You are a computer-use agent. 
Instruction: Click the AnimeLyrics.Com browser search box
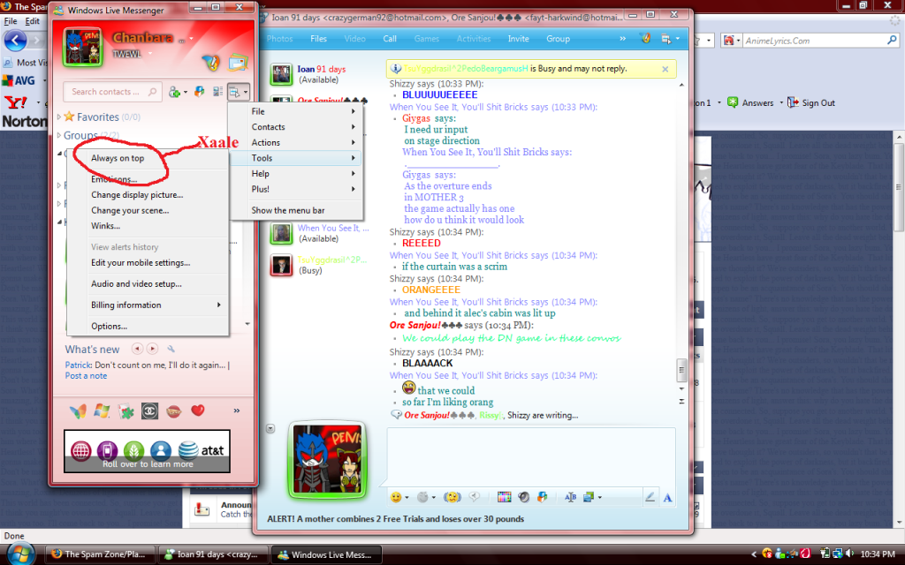coord(815,41)
